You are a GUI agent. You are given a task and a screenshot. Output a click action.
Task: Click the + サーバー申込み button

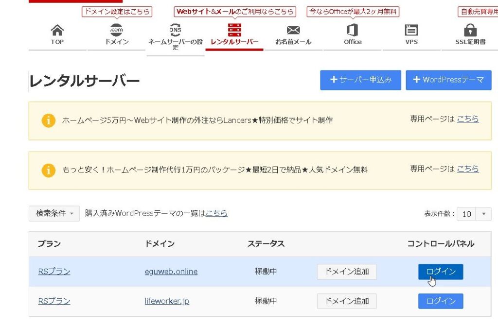[360, 80]
